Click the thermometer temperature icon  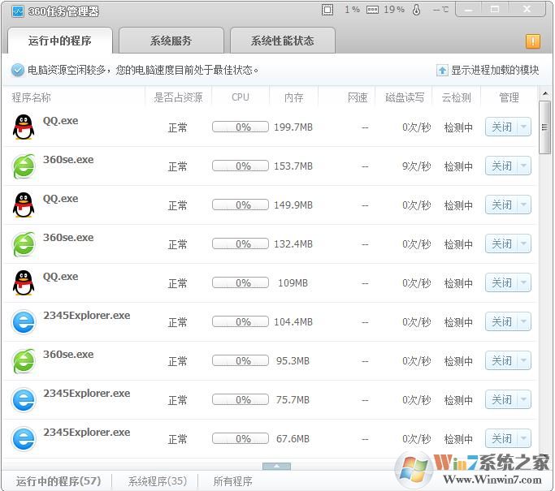pyautogui.click(x=417, y=10)
